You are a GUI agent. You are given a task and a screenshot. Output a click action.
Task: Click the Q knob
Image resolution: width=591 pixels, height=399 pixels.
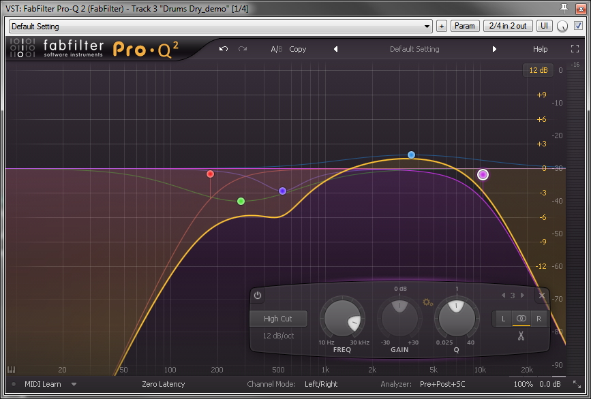coord(457,319)
